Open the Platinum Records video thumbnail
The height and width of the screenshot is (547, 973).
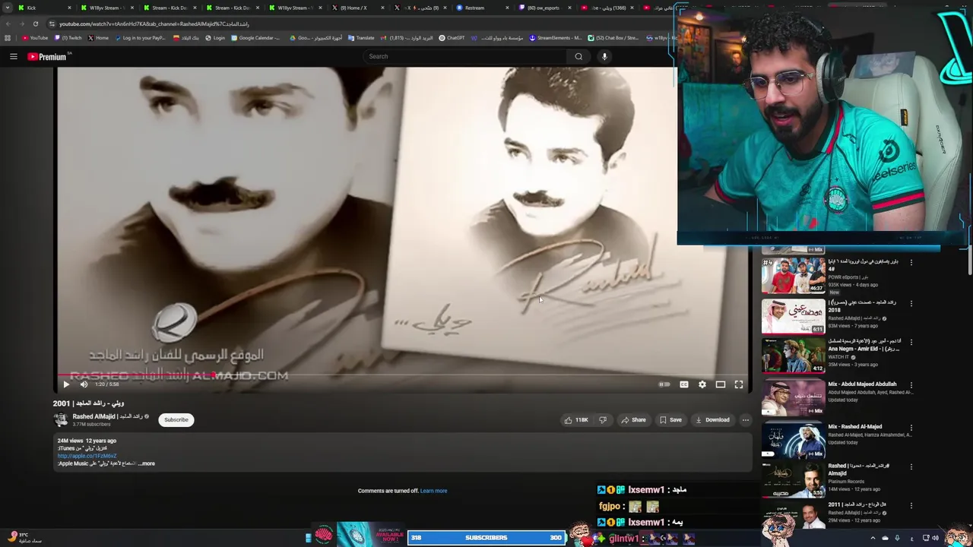793,479
